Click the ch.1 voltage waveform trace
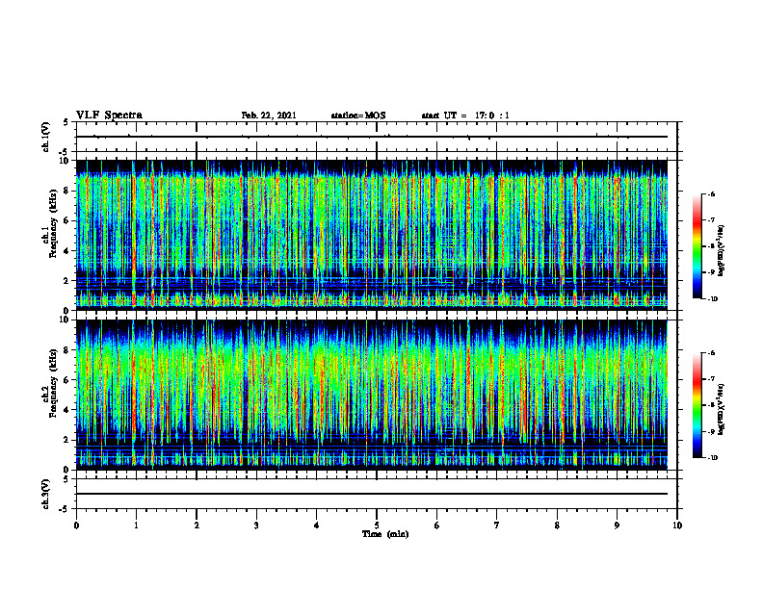Image resolution: width=763 pixels, height=589 pixels. 372,137
